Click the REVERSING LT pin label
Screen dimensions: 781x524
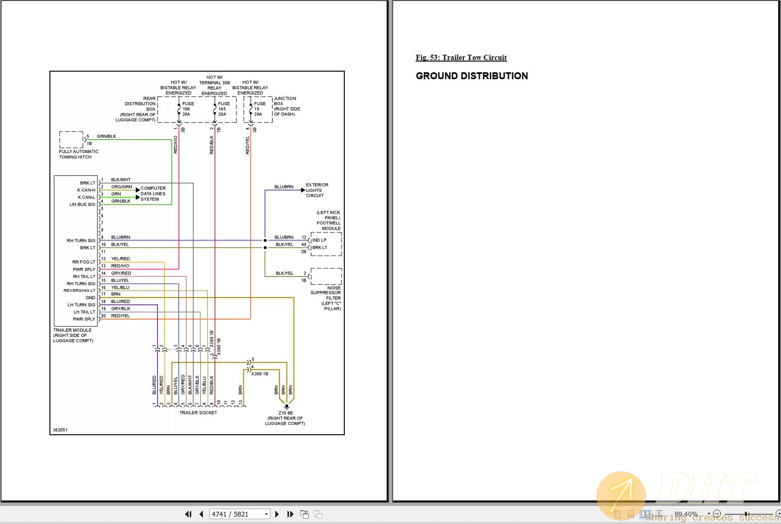[79, 291]
